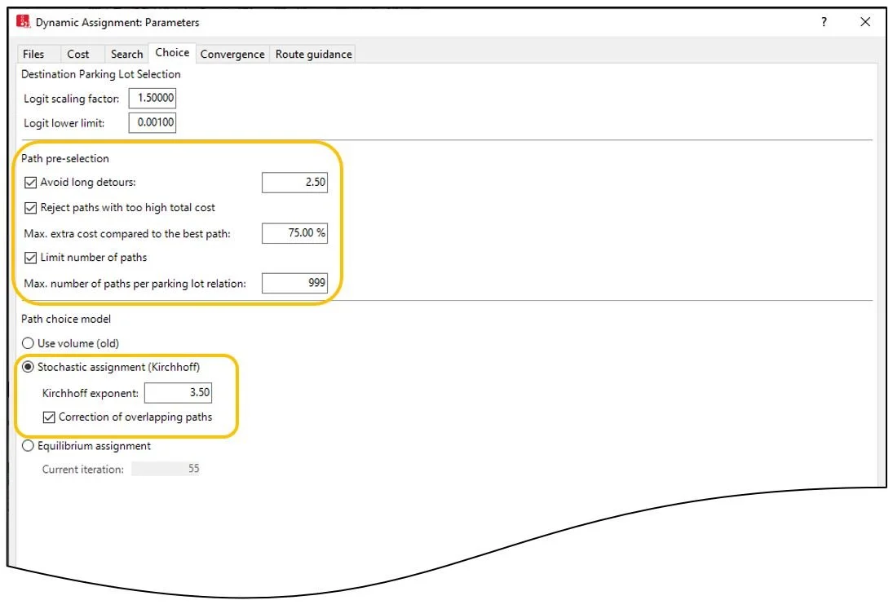
Task: Edit Max. number of paths field 999
Action: tap(294, 283)
